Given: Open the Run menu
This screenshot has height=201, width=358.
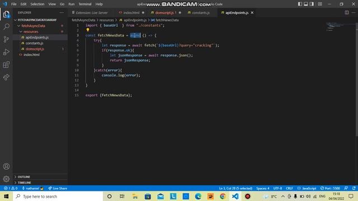Looking at the screenshot, I should click(x=71, y=4).
